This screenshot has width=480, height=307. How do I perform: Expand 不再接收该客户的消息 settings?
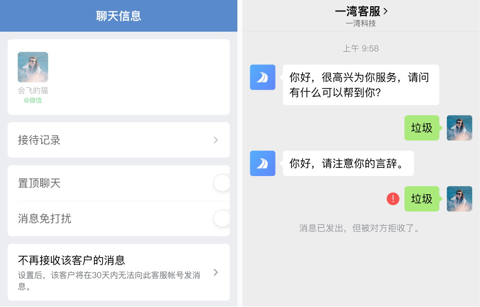click(x=216, y=272)
